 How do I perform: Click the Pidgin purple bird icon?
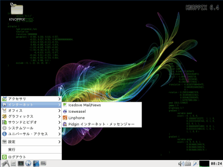coord(65,124)
